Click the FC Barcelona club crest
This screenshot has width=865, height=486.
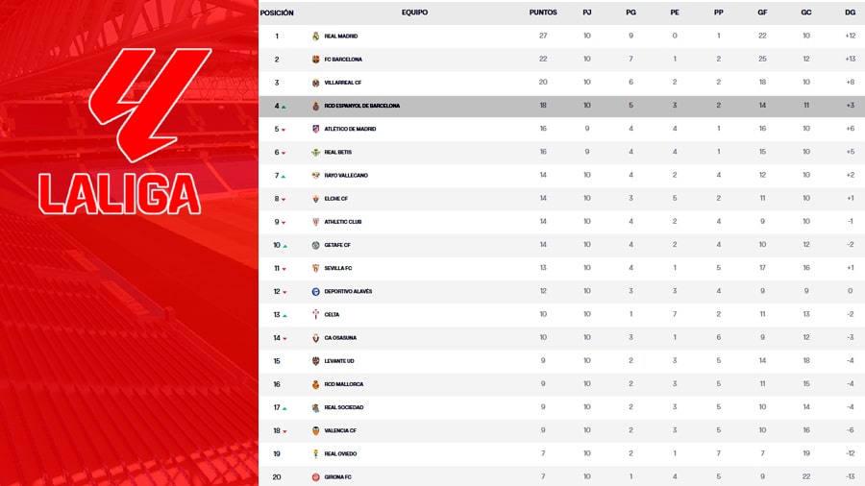point(315,60)
